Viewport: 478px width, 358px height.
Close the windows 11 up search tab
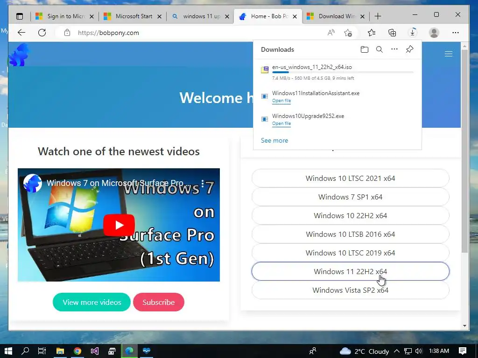point(227,16)
